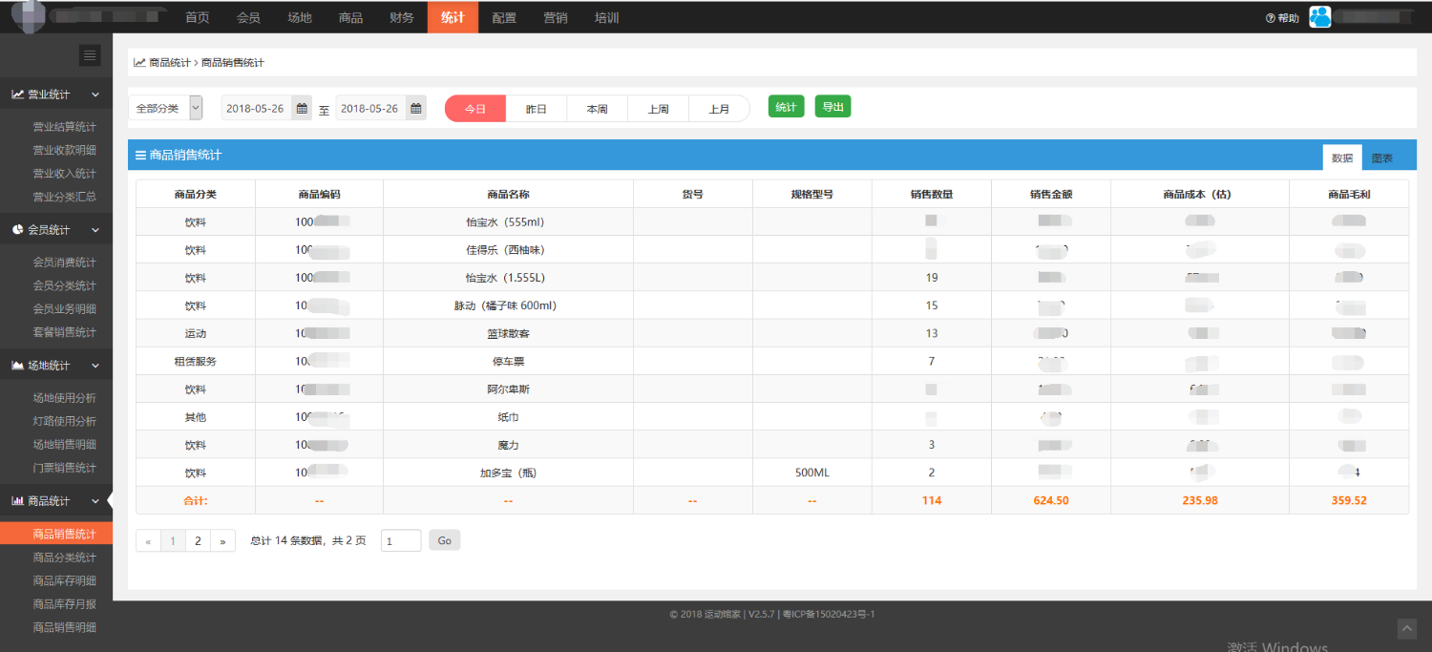This screenshot has height=652, width=1432.
Task: Select the 本周 date range option
Action: tap(598, 109)
